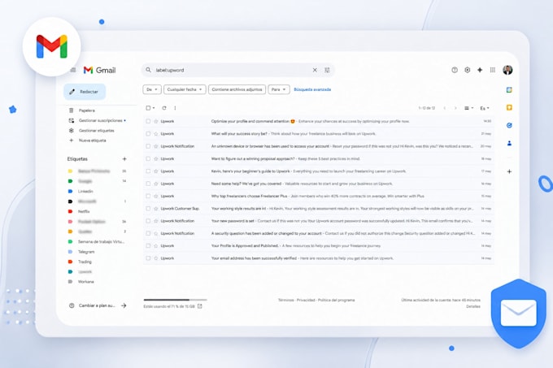Open the split pane mode dropdown

468,108
